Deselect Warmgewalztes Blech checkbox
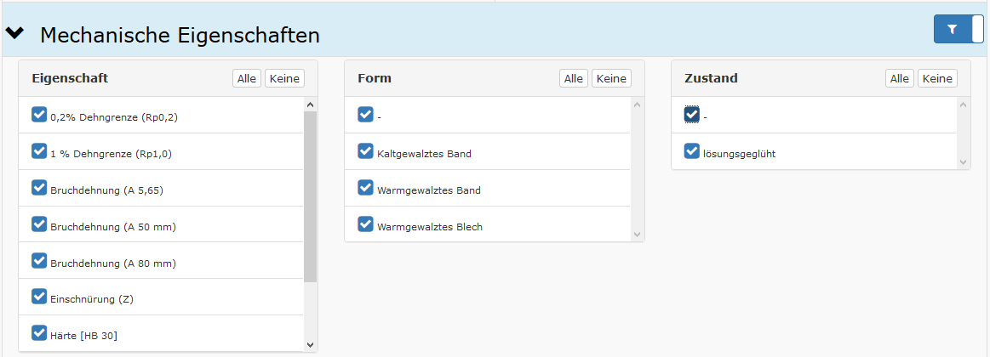The image size is (990, 357). 366,224
